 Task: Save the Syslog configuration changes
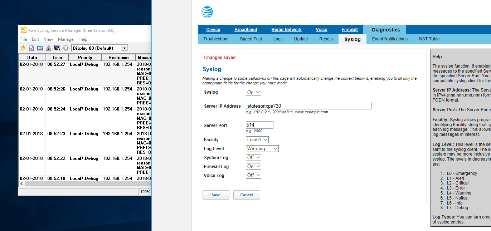[x=216, y=195]
